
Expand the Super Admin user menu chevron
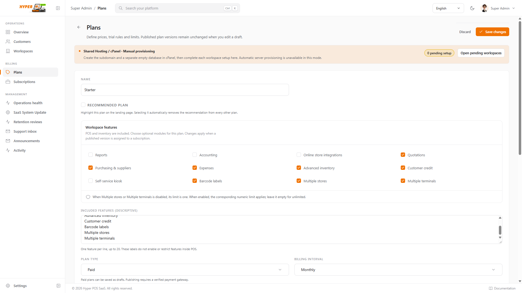[x=514, y=8]
